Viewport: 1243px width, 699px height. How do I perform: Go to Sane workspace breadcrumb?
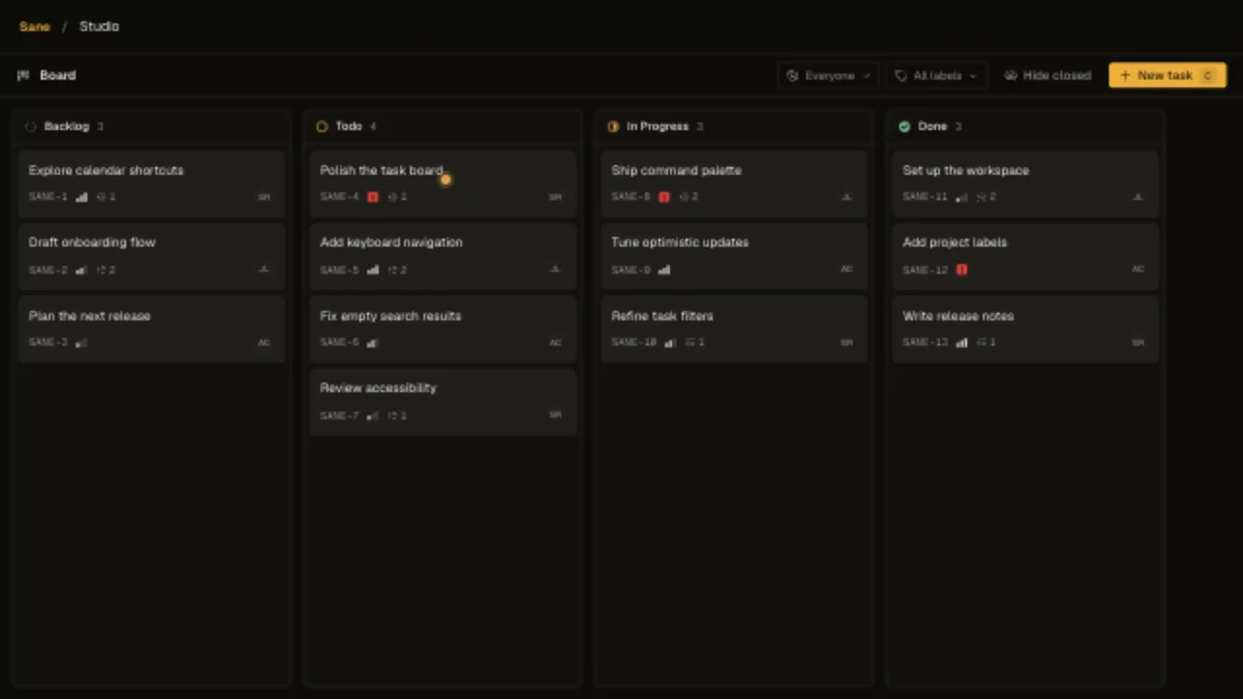[34, 26]
